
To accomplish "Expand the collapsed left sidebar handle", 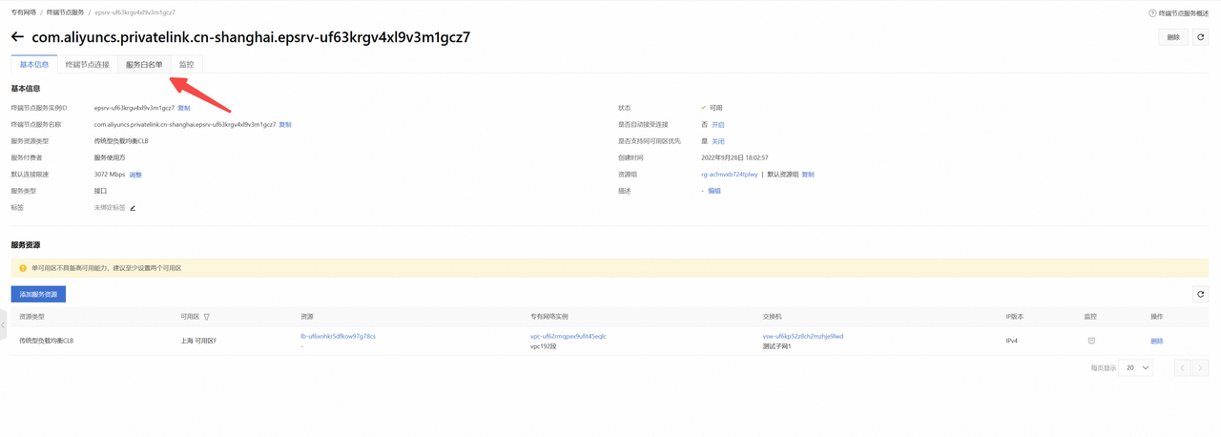I will [4, 325].
